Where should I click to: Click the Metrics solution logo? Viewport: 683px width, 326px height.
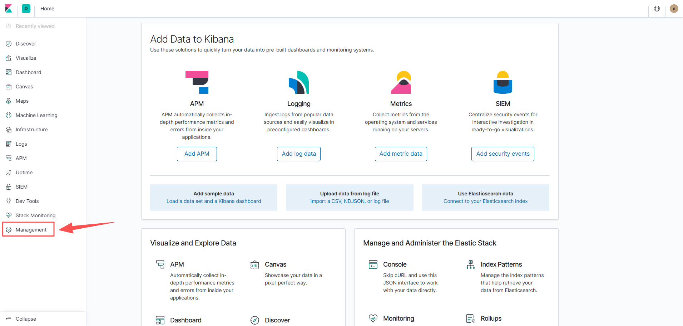[x=401, y=82]
